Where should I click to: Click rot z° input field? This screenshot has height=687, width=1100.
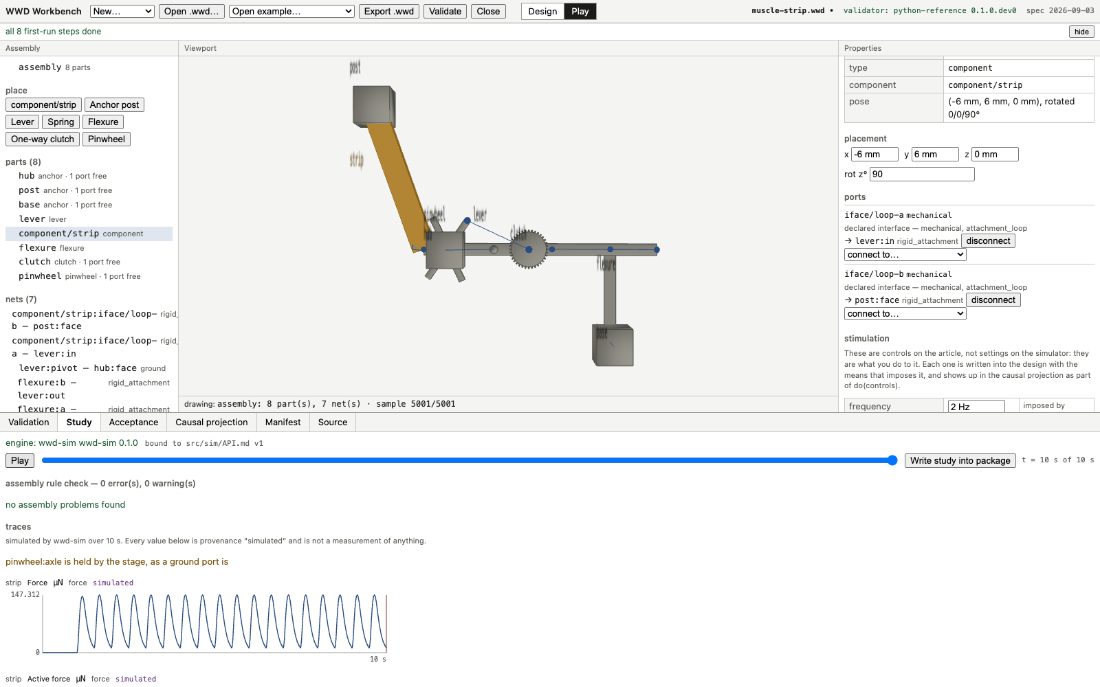pyautogui.click(x=922, y=174)
